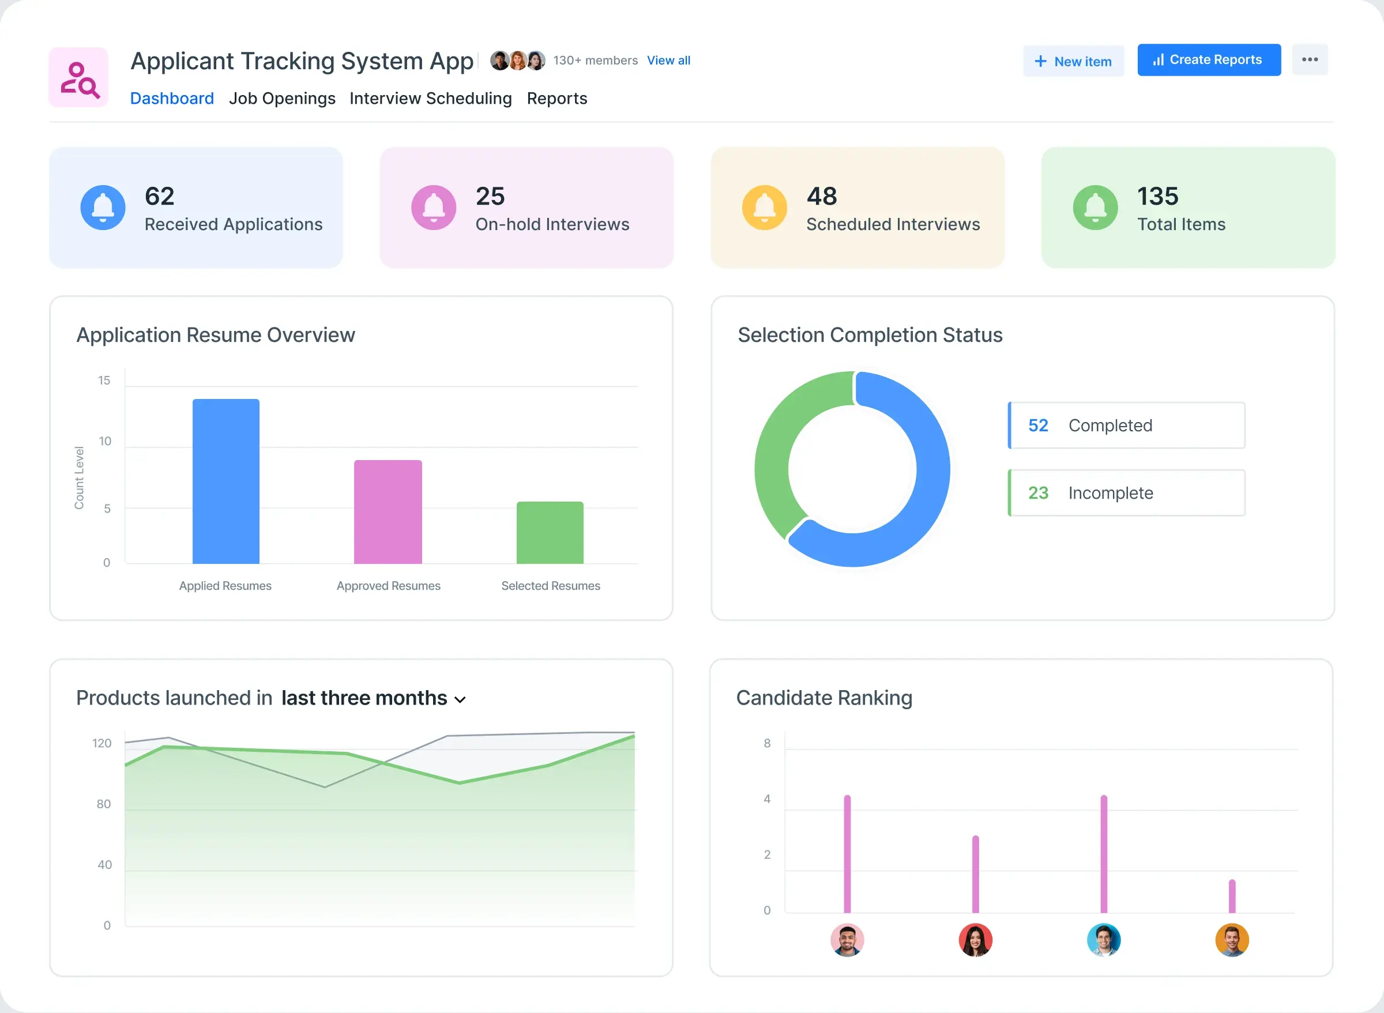Click the New item button

1073,61
